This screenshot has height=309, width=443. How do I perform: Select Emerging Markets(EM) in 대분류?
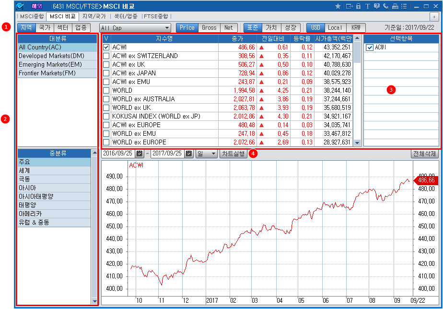(x=58, y=64)
